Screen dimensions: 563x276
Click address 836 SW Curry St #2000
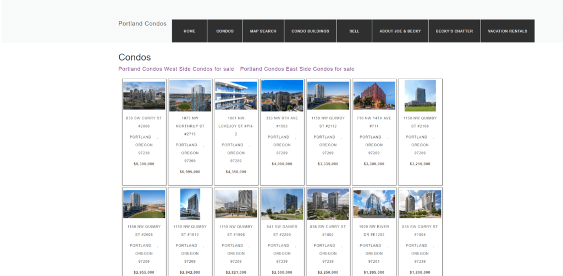[x=144, y=122]
